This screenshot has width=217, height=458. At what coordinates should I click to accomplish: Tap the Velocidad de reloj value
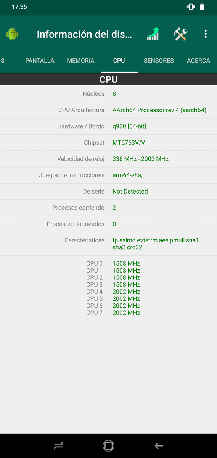click(140, 159)
